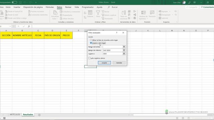Click sort descending Z-A icon
The width and height of the screenshot is (214, 120).
tap(85, 17)
